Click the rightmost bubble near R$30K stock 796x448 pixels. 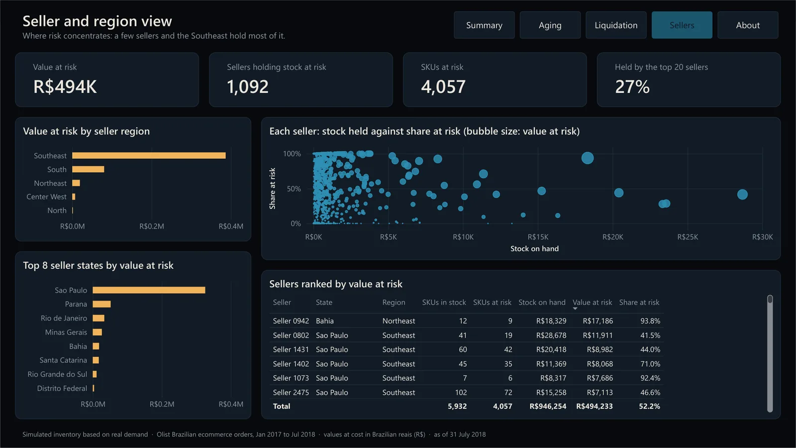click(742, 195)
